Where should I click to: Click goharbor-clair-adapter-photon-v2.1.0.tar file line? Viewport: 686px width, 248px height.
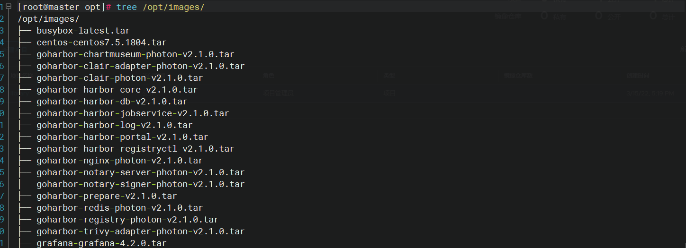coord(140,66)
